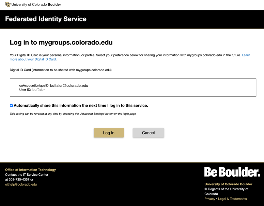The image size is (264, 206).
Task: Click the University of Colorado Boulder header text
Action: [x=36, y=4]
